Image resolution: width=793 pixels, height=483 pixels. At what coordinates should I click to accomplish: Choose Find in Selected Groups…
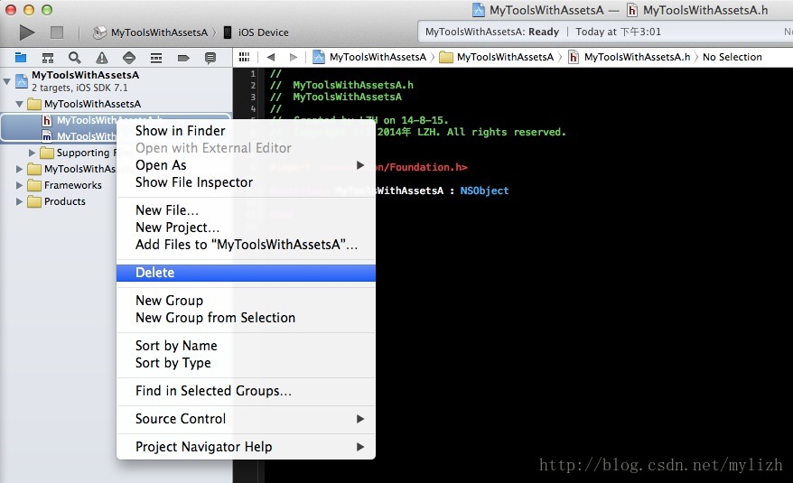[246, 391]
